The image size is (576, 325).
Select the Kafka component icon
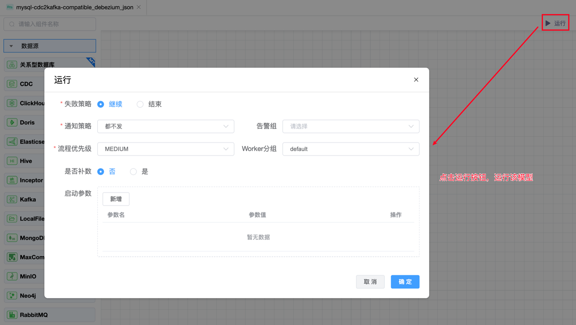click(12, 199)
